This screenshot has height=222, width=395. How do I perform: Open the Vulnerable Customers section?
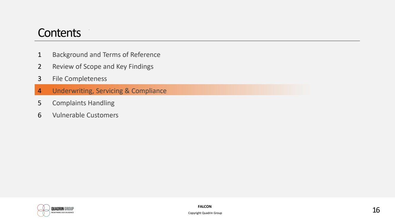coord(85,115)
